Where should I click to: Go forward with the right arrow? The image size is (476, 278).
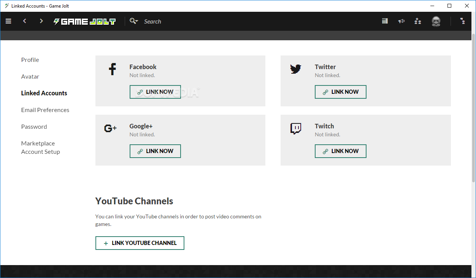coord(41,21)
